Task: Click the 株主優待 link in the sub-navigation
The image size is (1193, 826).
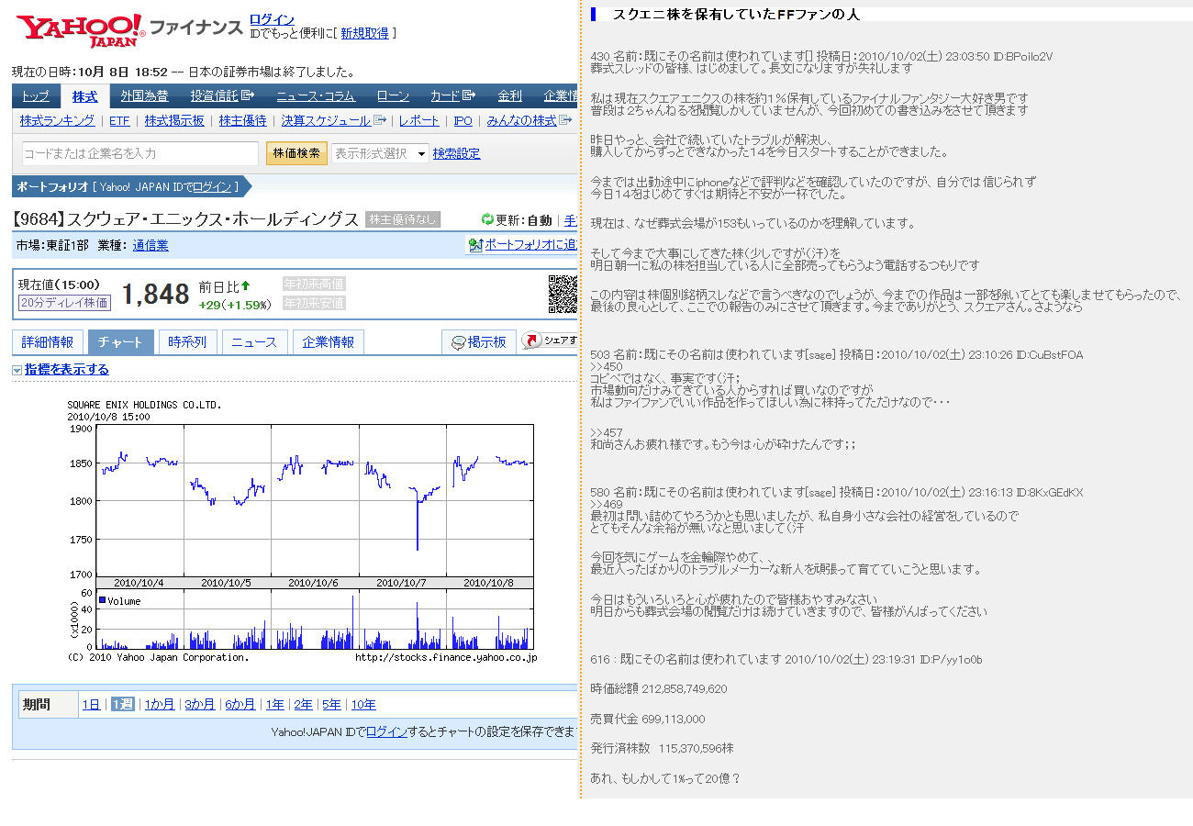Action: [243, 120]
